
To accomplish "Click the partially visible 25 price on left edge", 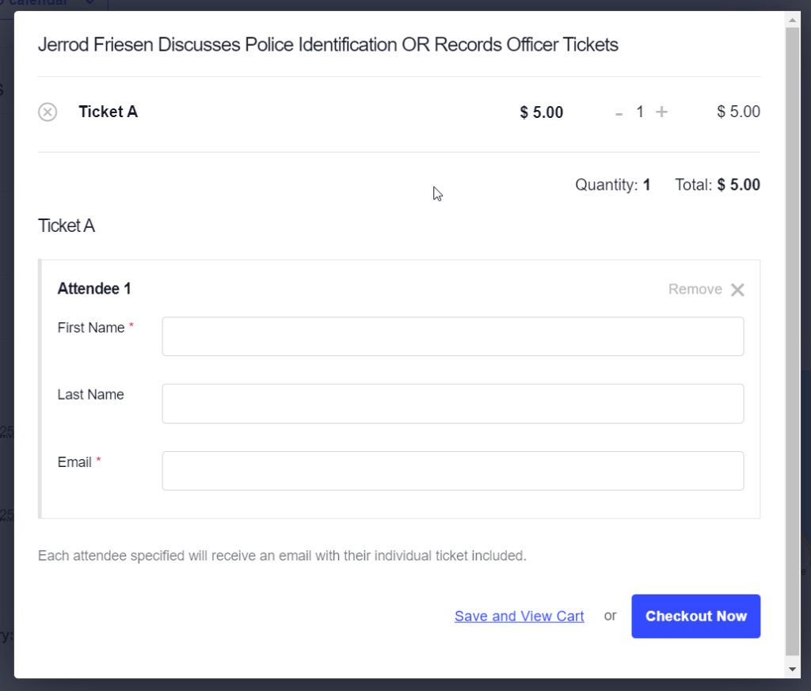I will (5, 432).
